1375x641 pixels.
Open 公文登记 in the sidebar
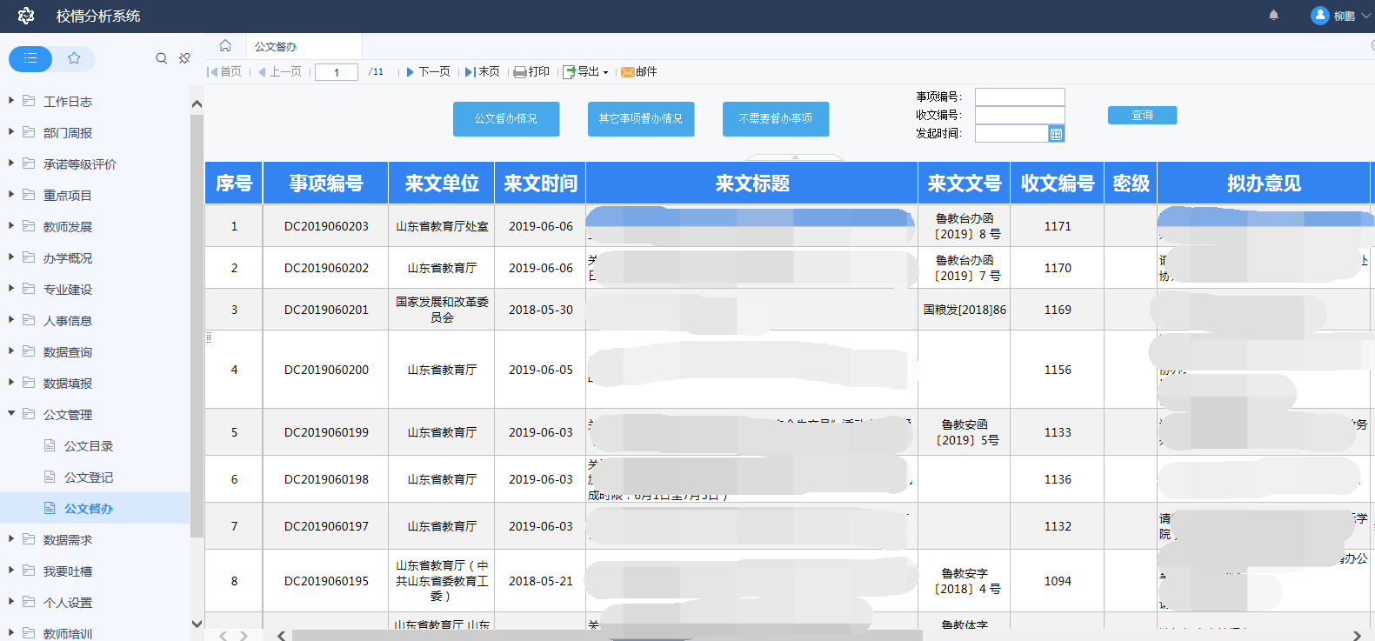click(89, 477)
